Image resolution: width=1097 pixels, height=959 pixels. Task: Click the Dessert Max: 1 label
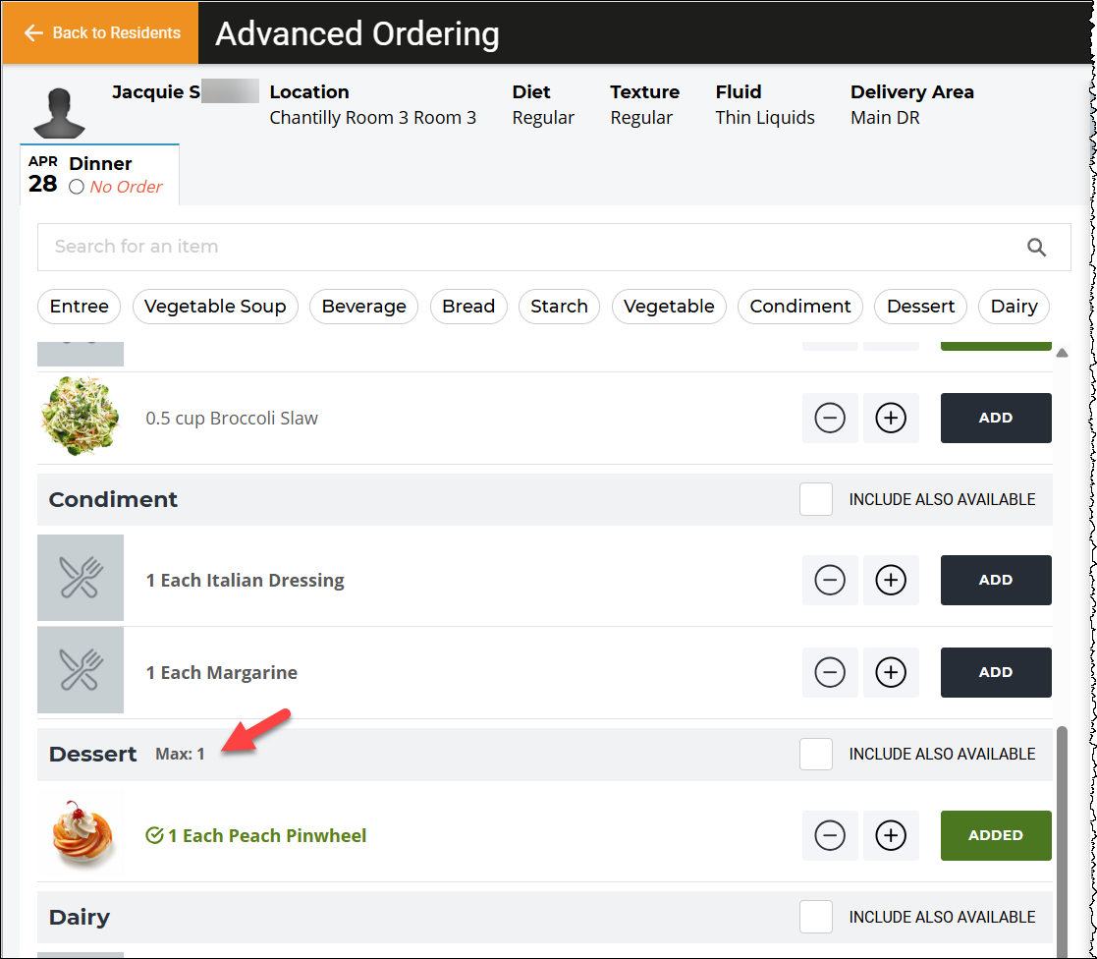180,755
